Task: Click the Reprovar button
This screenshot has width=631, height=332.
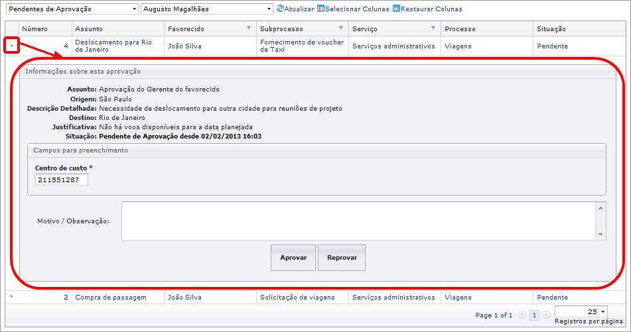Action: point(342,258)
